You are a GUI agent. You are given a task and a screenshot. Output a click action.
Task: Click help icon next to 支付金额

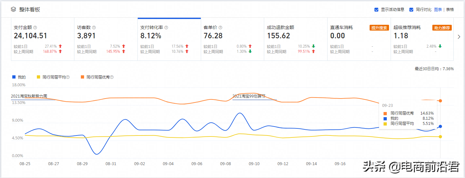pos(35,28)
